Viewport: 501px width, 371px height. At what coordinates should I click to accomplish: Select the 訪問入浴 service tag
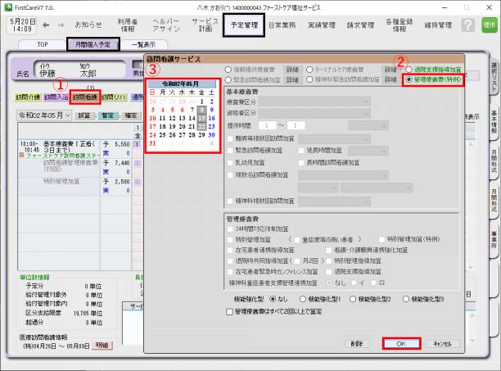(x=56, y=98)
